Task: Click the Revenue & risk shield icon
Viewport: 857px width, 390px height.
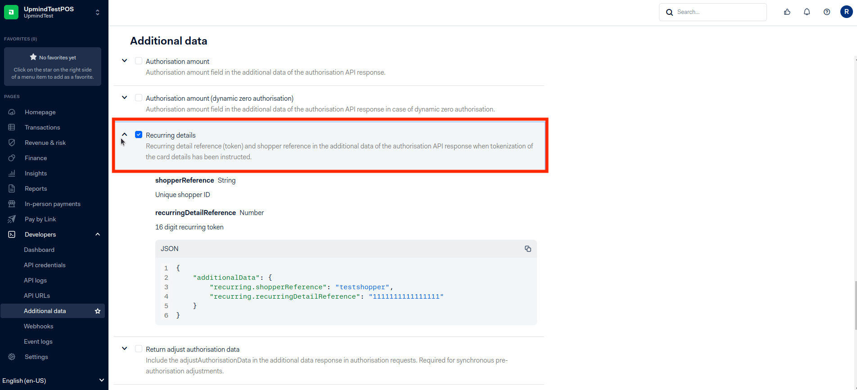Action: click(12, 143)
